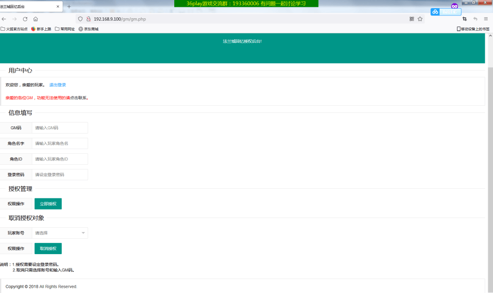Go to the browser home page icon
This screenshot has width=493, height=293.
[x=36, y=19]
